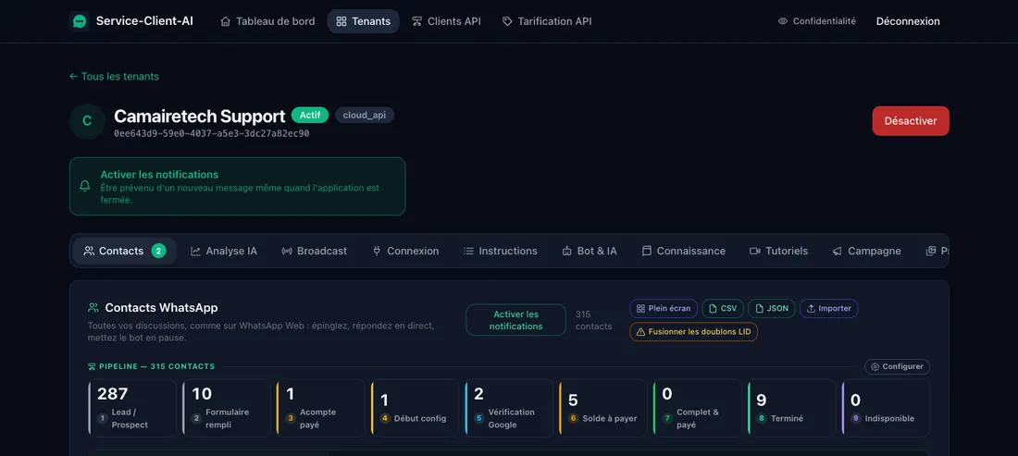The image size is (1018, 456).
Task: Select the Début config pipeline card
Action: pyautogui.click(x=415, y=408)
